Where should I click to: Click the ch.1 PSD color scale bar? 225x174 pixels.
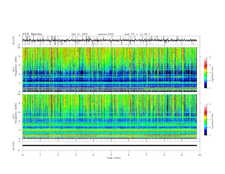point(205,73)
